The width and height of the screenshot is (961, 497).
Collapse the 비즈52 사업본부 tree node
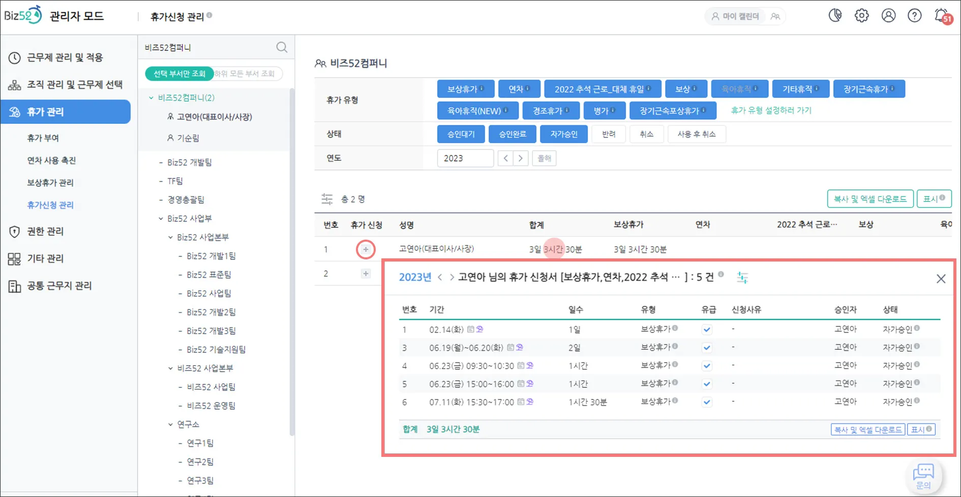click(x=170, y=369)
